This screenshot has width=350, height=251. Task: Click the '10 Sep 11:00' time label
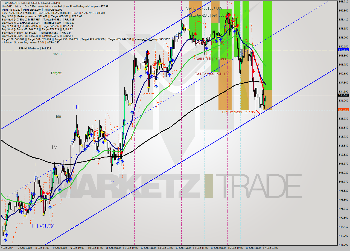coord(96,248)
